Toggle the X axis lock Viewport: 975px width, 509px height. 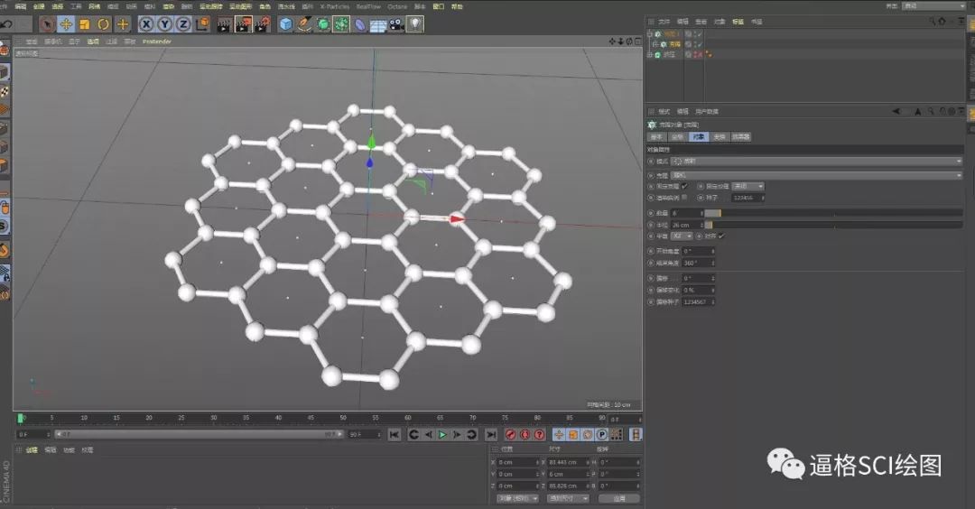click(146, 24)
